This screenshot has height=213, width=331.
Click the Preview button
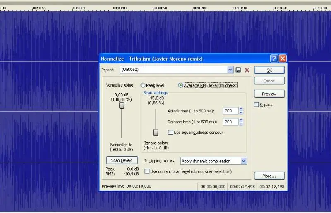click(269, 94)
